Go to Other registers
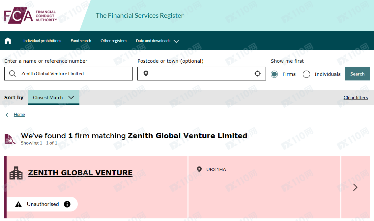This screenshot has height=221, width=374. click(114, 41)
